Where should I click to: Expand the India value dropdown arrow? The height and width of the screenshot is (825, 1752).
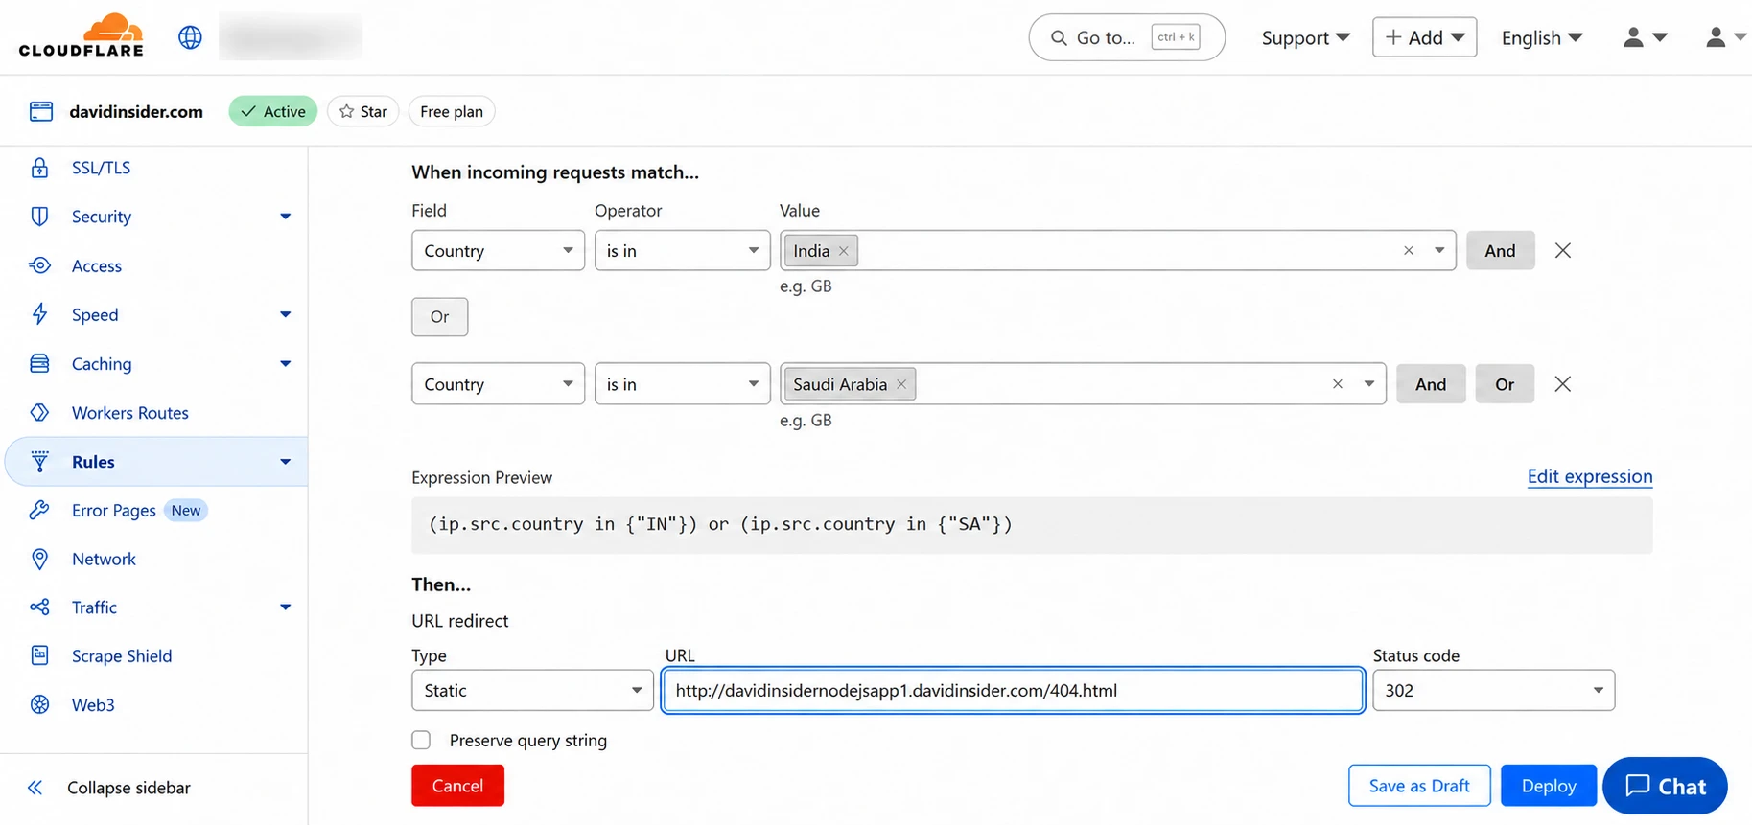pos(1439,251)
